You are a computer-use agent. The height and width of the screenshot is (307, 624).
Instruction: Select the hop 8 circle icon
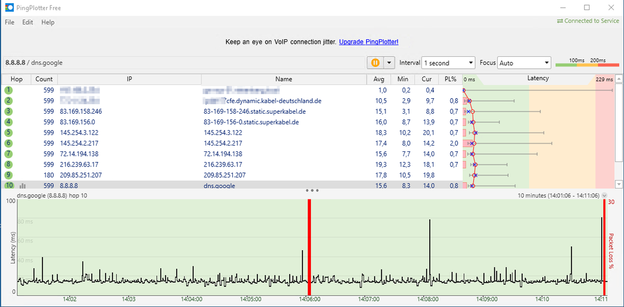coord(8,164)
